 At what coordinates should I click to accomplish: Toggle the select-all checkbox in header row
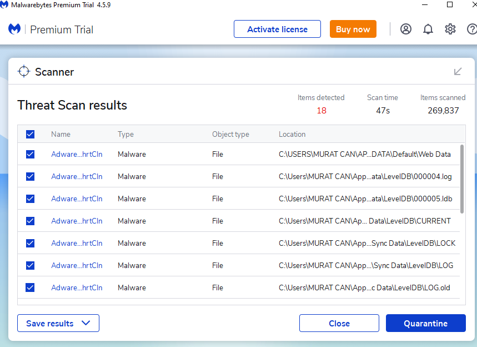[x=30, y=134]
